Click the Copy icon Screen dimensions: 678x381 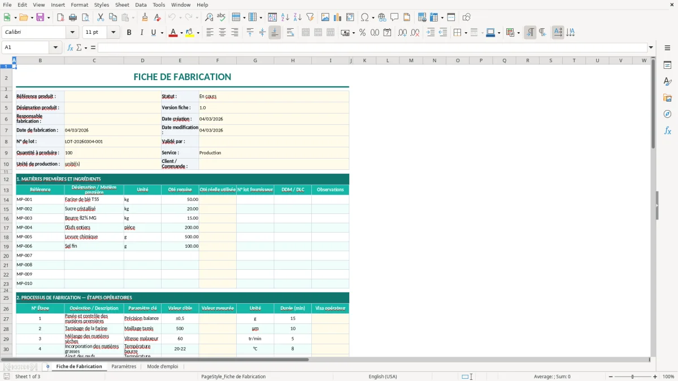[113, 17]
